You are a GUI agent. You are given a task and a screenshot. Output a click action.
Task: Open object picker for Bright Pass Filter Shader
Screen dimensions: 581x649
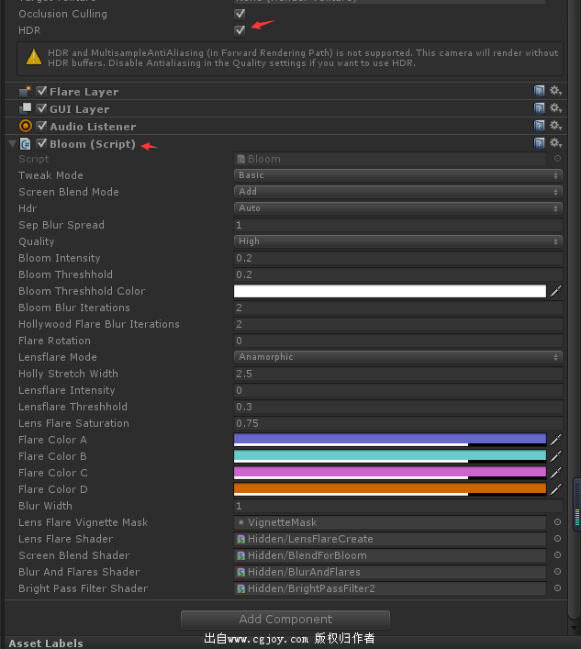[x=557, y=588]
